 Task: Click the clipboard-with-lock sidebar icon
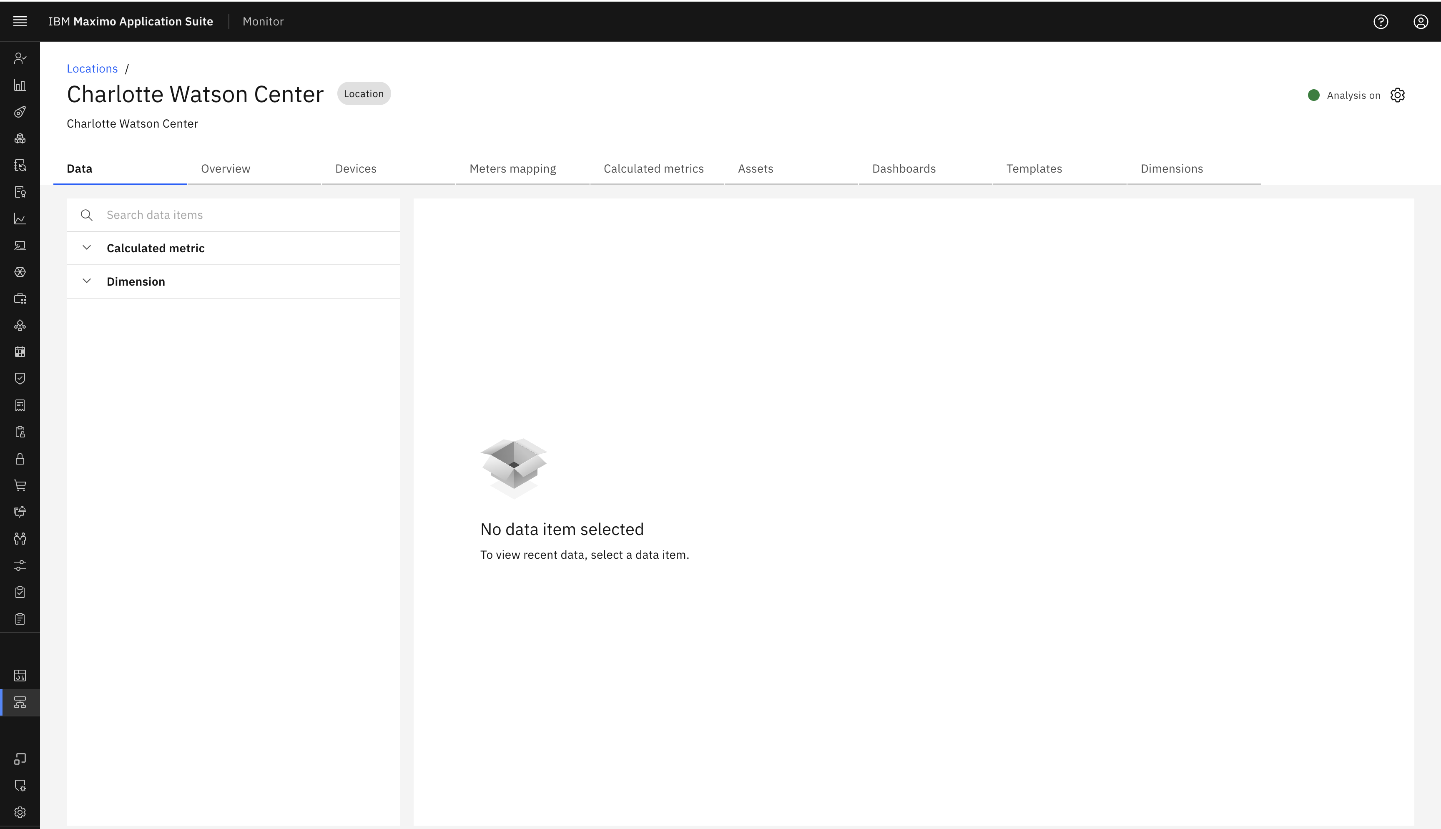pos(20,432)
